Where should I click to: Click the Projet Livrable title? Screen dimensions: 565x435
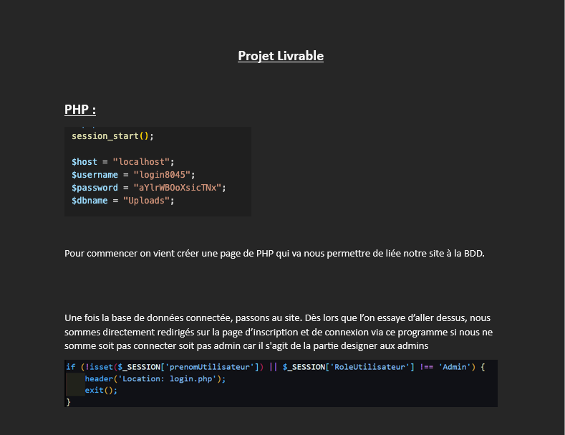point(281,56)
